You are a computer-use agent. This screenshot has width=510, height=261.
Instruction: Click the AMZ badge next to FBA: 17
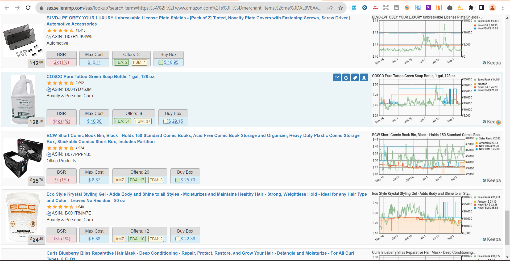[120, 180]
